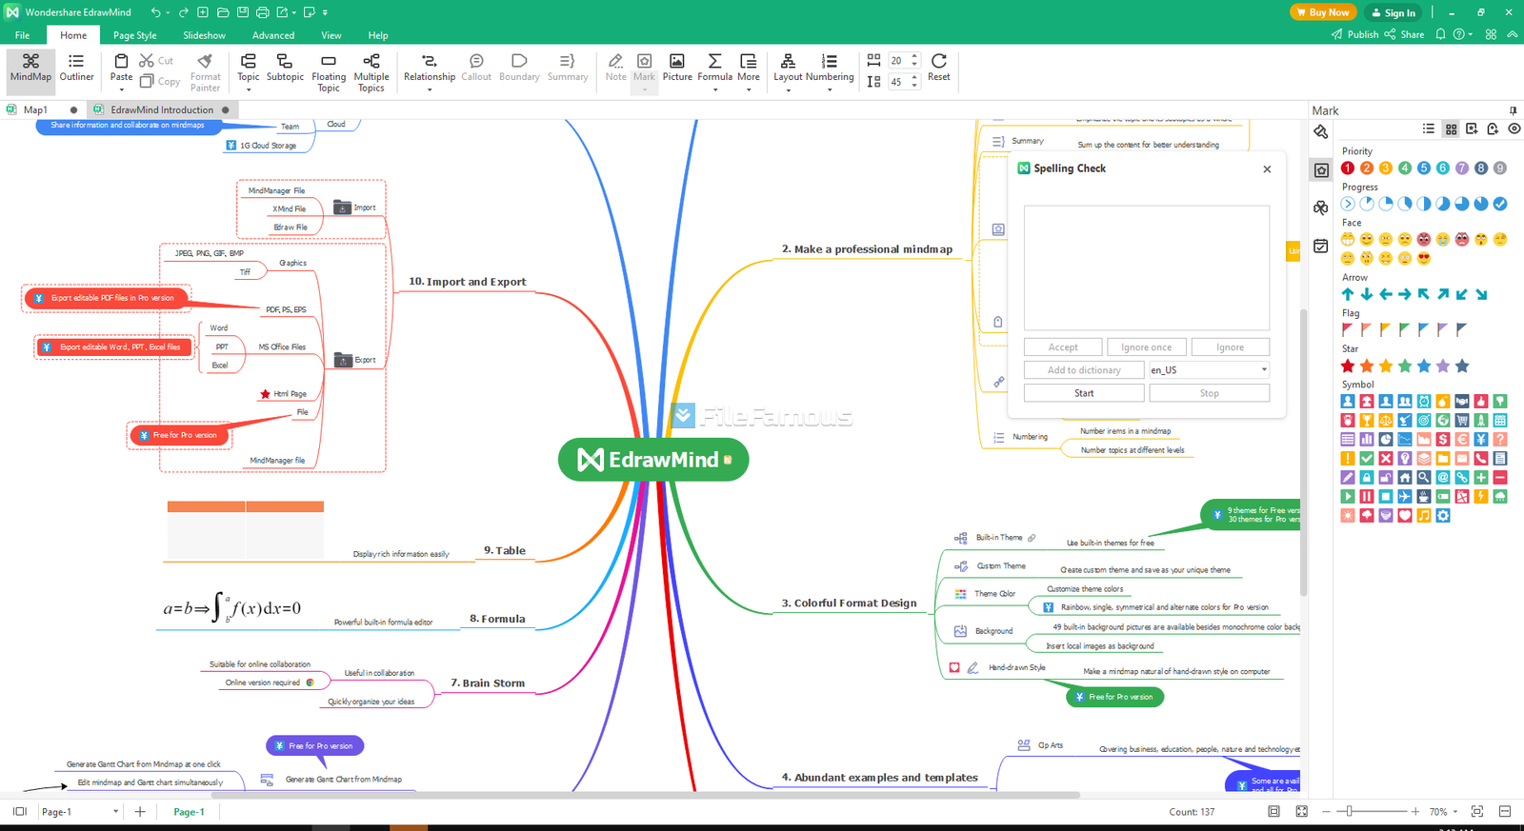Expand the More dropdown in ribbon
The image size is (1524, 831).
[749, 89]
